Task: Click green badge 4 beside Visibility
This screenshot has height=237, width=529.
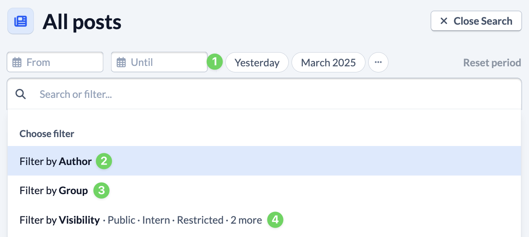Action: pyautogui.click(x=275, y=220)
